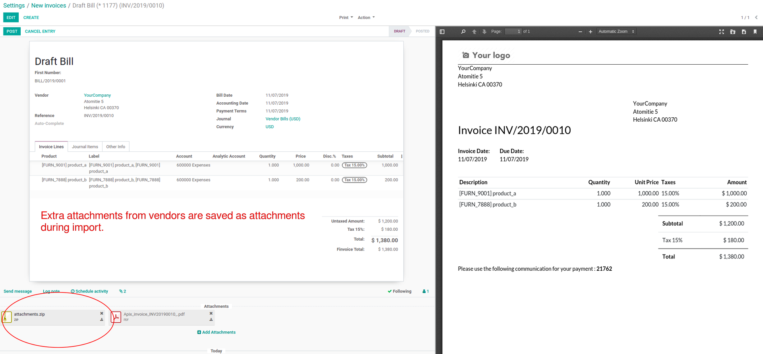Navigate to Settings breadcrumb
The height and width of the screenshot is (354, 763).
coord(14,6)
